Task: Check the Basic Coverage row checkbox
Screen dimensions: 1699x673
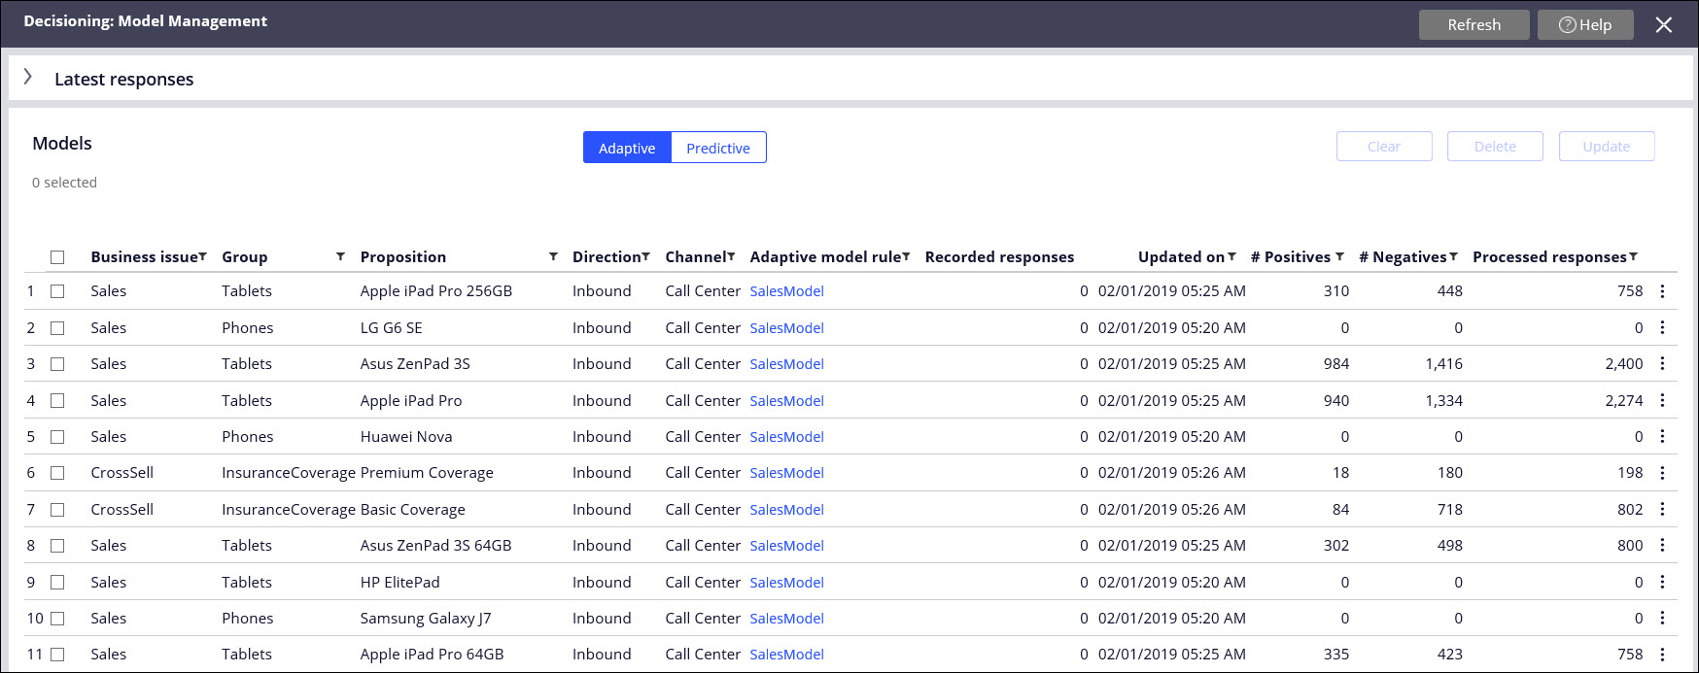Action: (x=57, y=510)
